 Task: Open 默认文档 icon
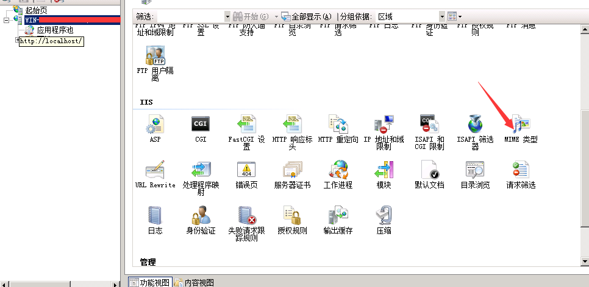(x=429, y=170)
